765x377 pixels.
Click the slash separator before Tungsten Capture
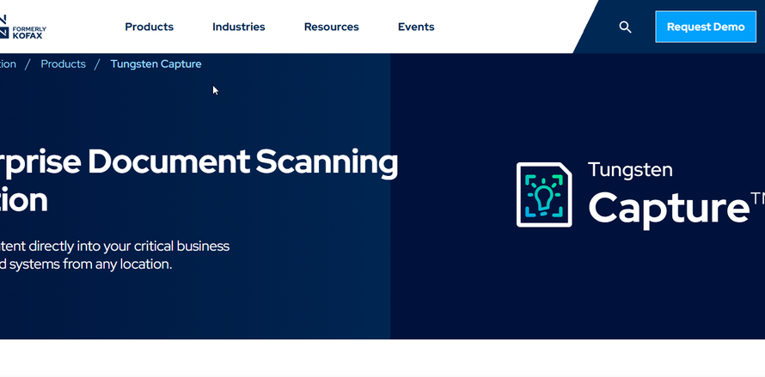[97, 64]
